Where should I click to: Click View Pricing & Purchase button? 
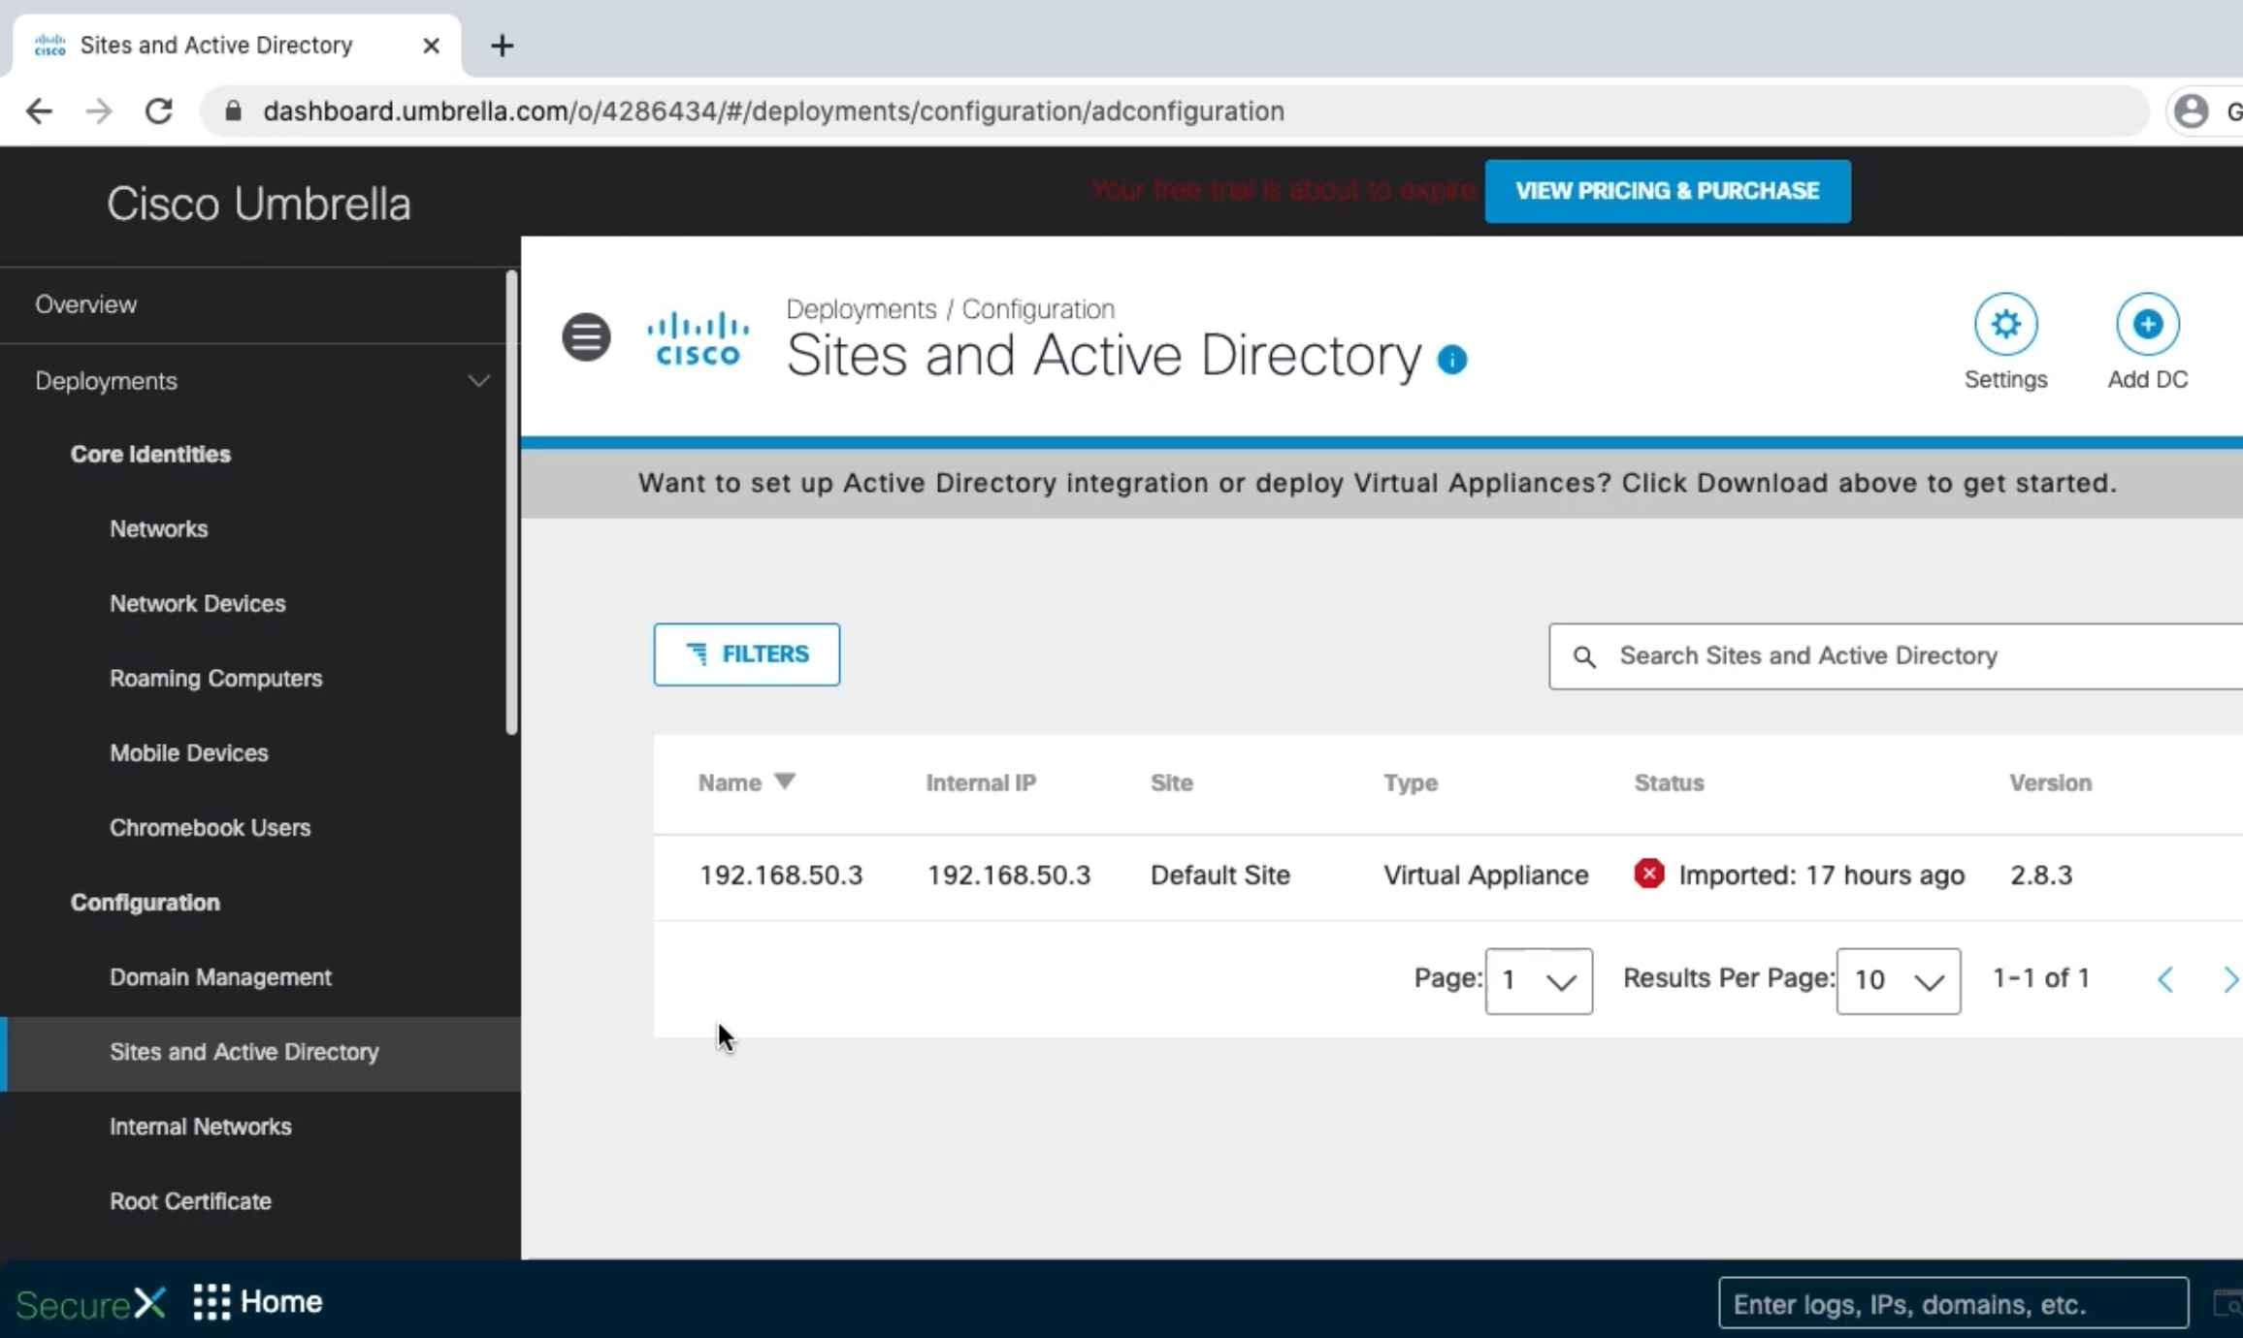[x=1667, y=191]
